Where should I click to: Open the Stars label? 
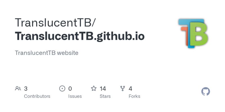coord(105,96)
